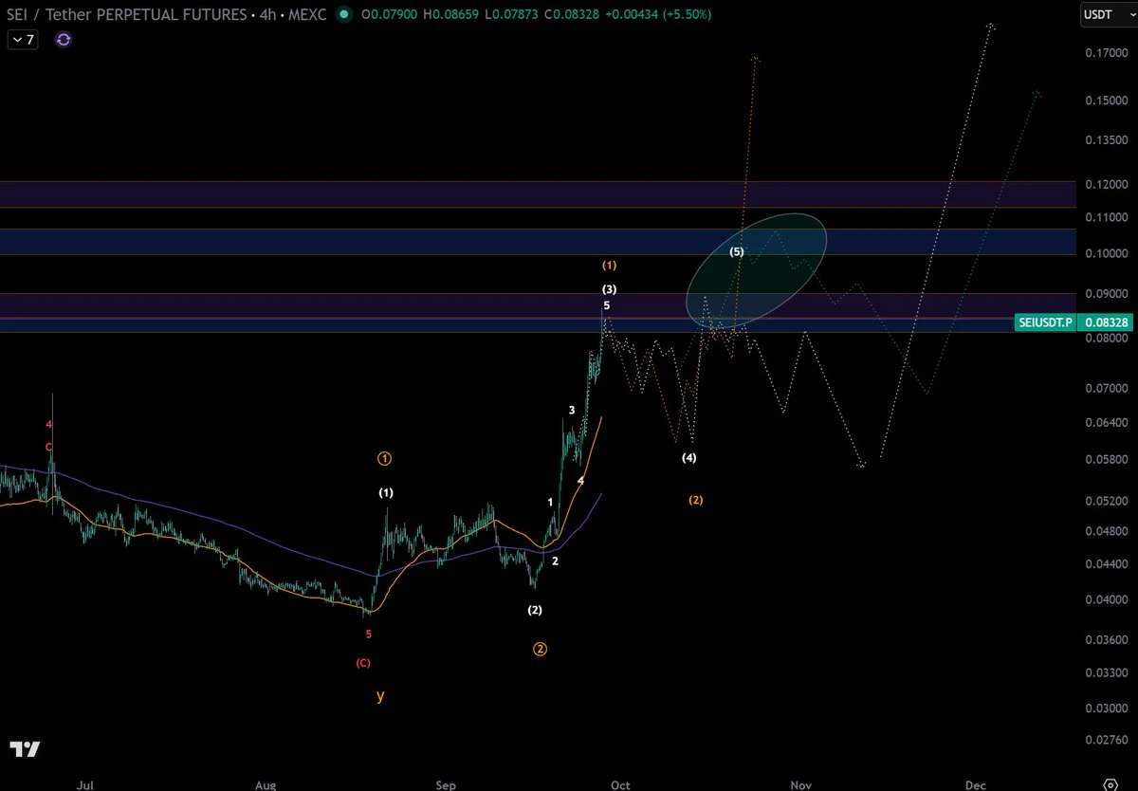This screenshot has width=1138, height=791.
Task: Click the Sep label on time axis
Action: click(445, 785)
